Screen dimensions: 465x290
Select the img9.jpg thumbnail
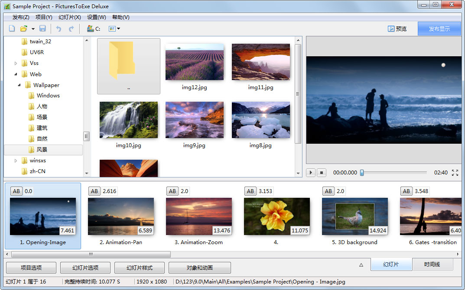195,119
